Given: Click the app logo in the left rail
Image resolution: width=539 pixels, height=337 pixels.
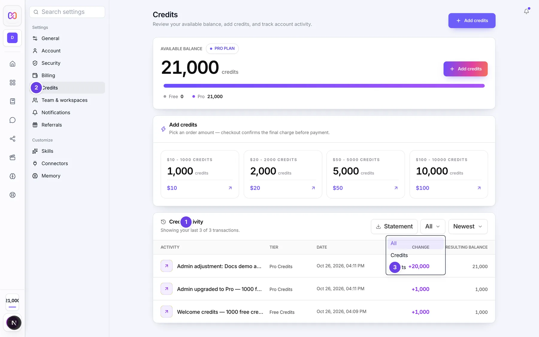Looking at the screenshot, I should pyautogui.click(x=12, y=15).
